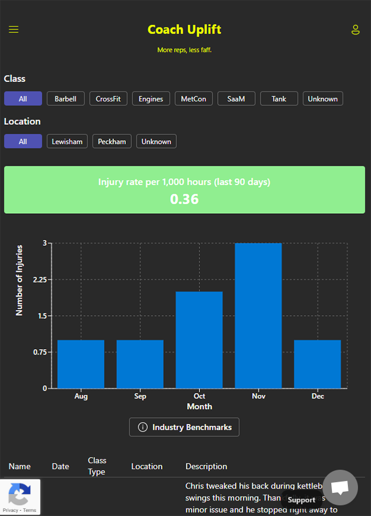
Task: Filter classes by Barbell
Action: pos(65,99)
